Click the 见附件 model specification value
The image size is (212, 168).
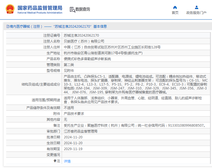pos(69,71)
